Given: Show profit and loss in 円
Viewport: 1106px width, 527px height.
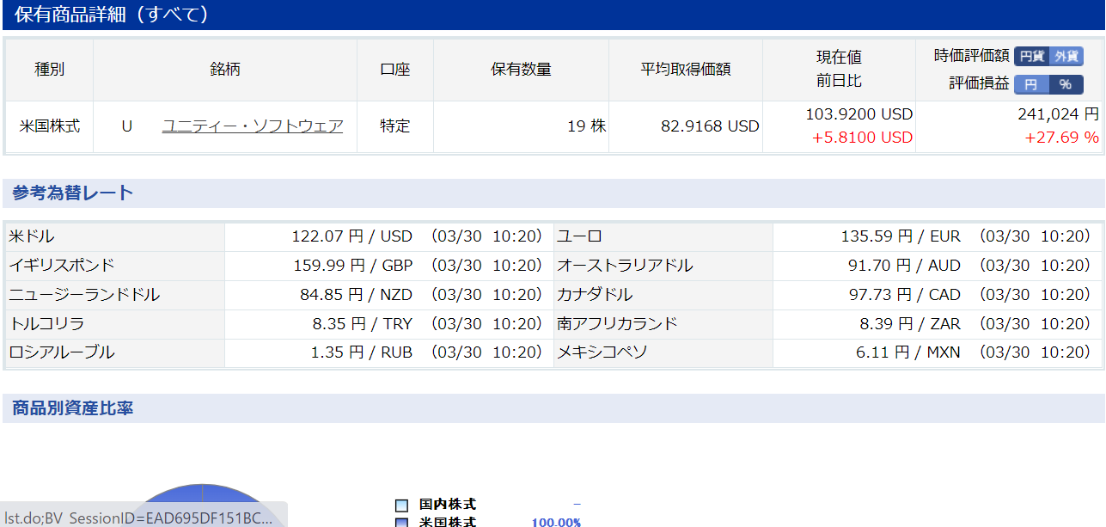Looking at the screenshot, I should tap(1031, 84).
